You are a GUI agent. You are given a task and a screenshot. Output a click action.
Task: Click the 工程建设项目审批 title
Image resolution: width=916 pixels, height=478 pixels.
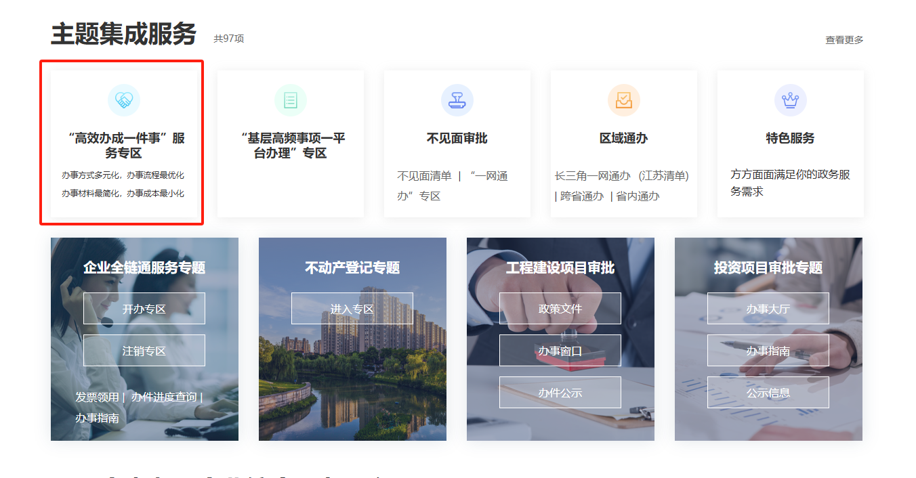(x=560, y=268)
